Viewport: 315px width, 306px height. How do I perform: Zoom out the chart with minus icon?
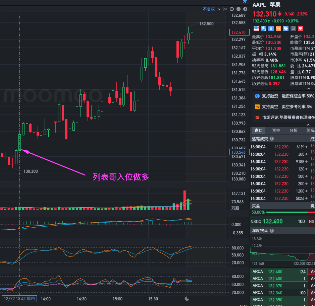[x=239, y=9]
